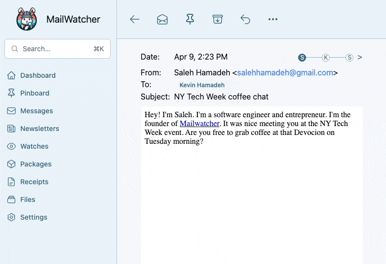Focus the Search input field
The height and width of the screenshot is (264, 386).
[54, 49]
